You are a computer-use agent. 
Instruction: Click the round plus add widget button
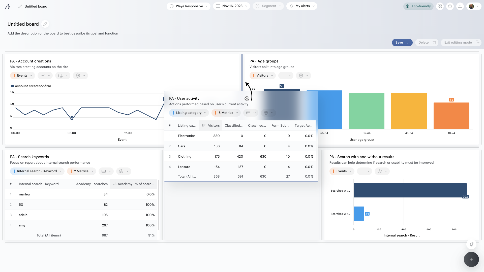point(471,259)
